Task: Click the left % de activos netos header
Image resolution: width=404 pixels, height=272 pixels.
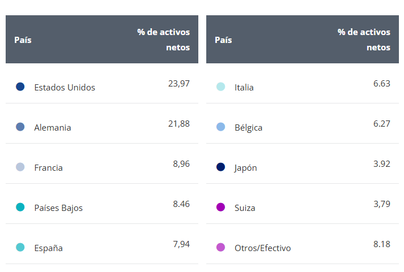Action: coord(164,40)
